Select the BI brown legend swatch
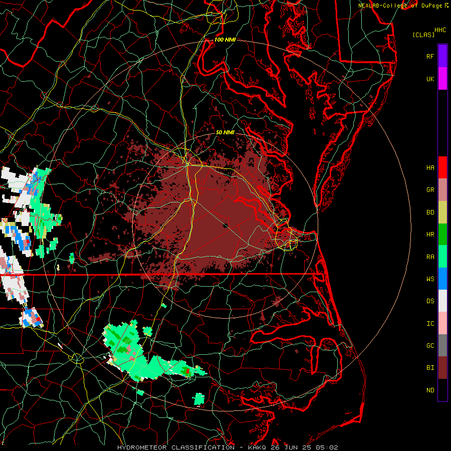Image resolution: width=451 pixels, height=451 pixels. click(x=442, y=368)
